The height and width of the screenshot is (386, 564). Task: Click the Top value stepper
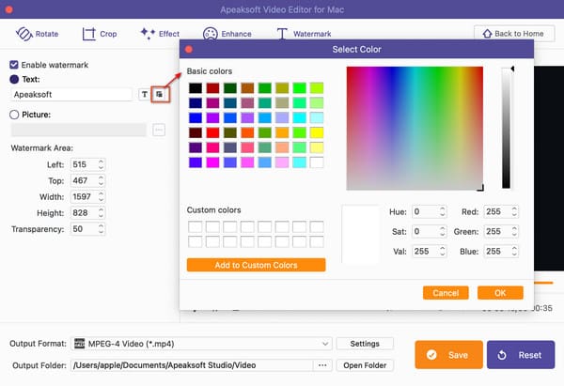pos(102,180)
